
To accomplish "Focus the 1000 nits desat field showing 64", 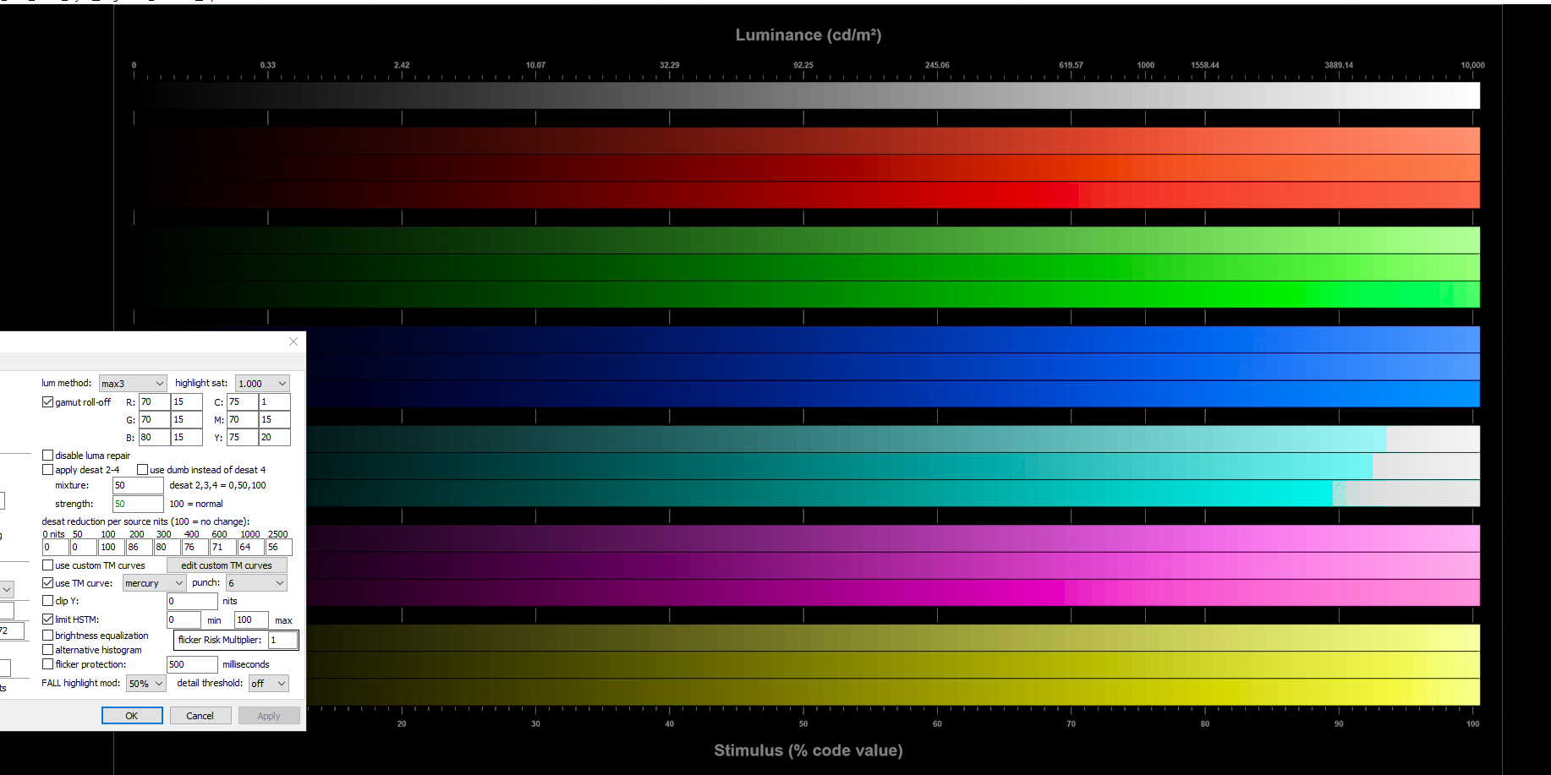I will click(250, 548).
